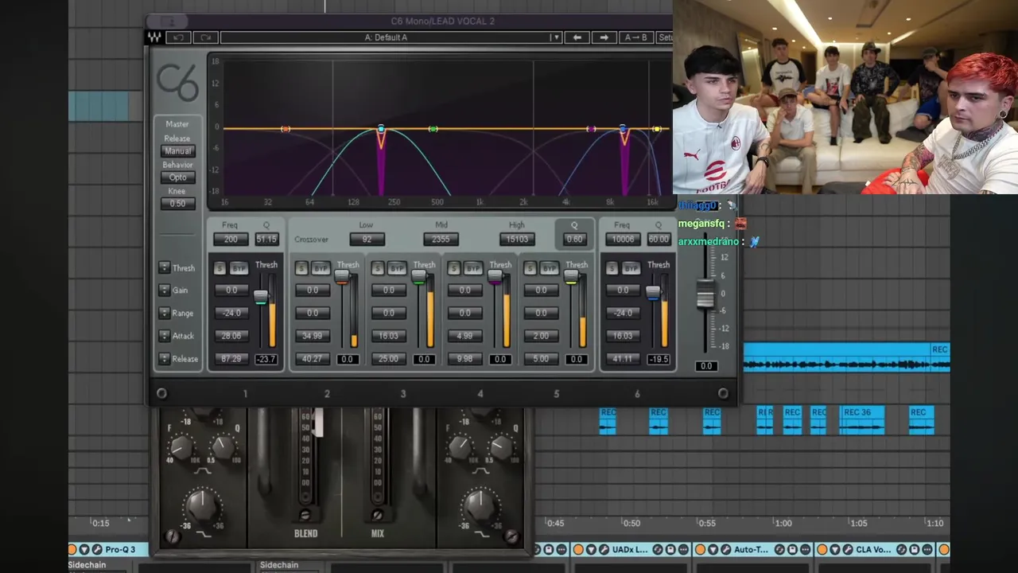Click the Knee value 0.50 field

pos(177,204)
